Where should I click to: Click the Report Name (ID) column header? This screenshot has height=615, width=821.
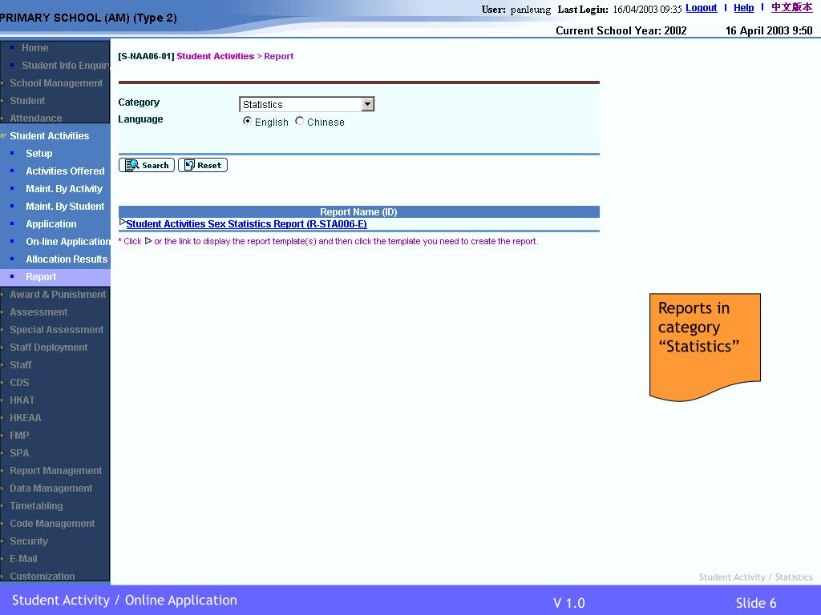[x=358, y=211]
